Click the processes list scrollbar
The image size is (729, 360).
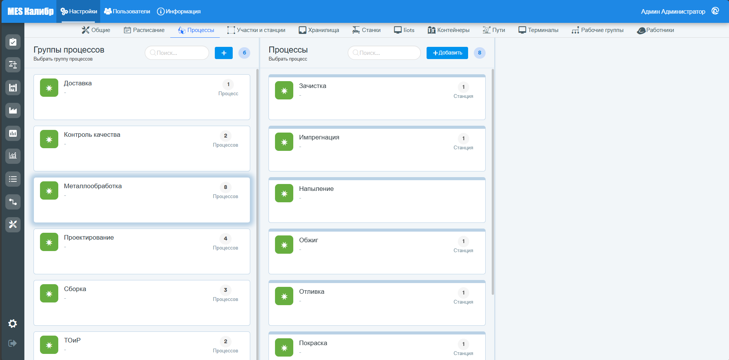tap(493, 182)
